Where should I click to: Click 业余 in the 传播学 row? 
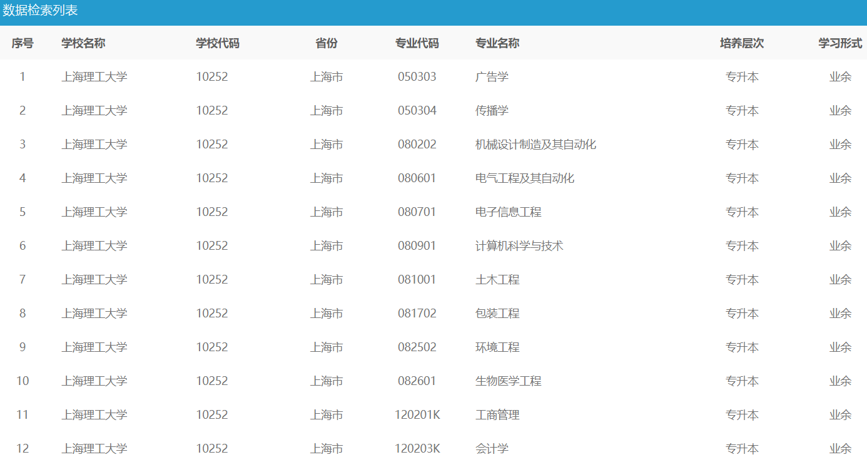pos(841,111)
